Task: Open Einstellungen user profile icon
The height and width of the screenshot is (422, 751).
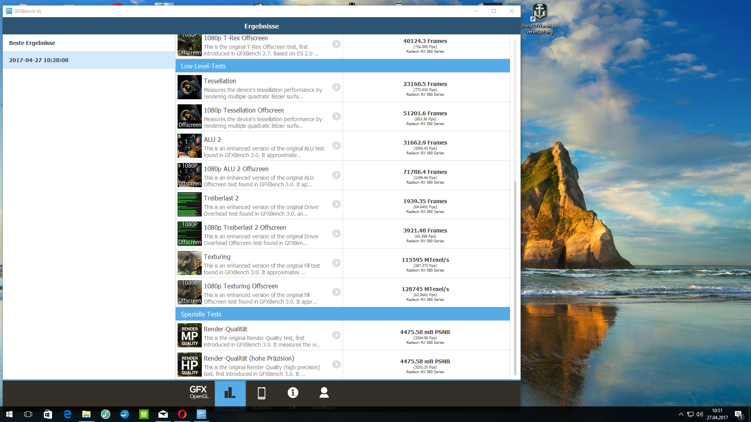Action: point(324,393)
